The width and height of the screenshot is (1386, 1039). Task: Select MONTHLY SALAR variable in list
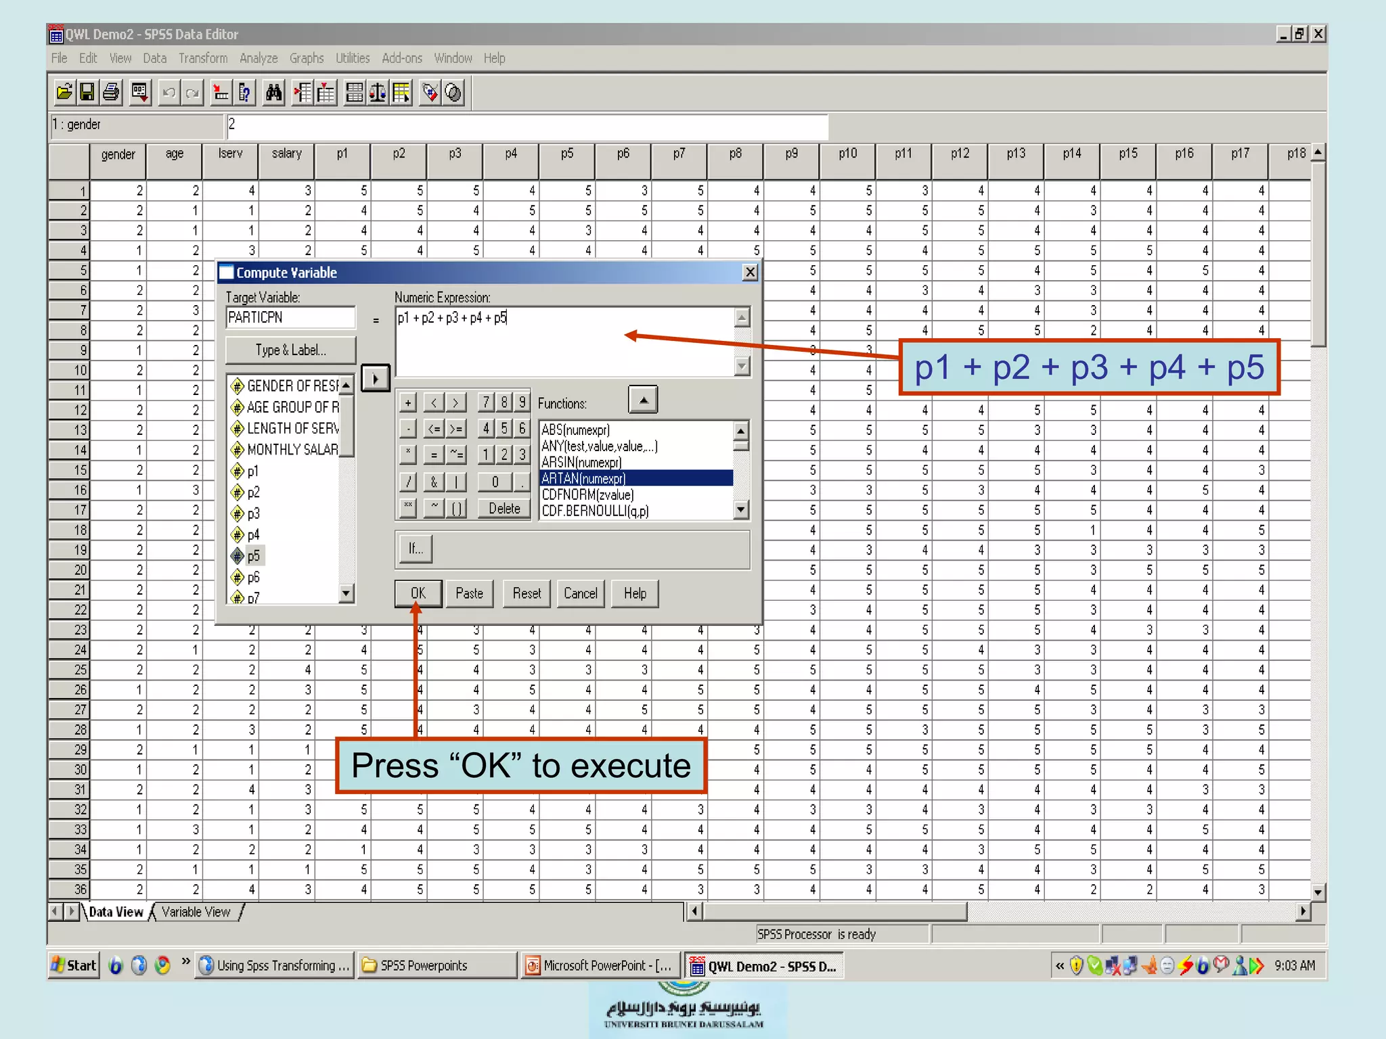coord(284,449)
